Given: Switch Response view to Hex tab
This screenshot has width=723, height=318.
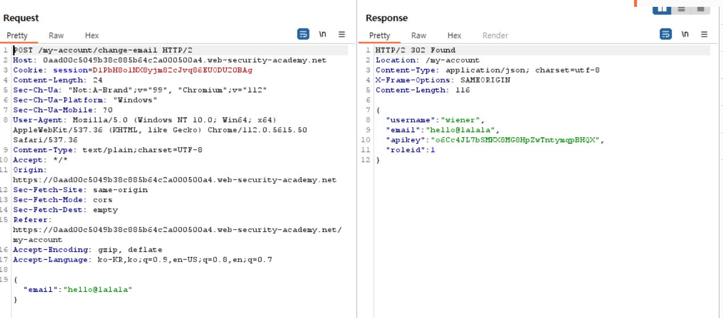Looking at the screenshot, I should coord(454,35).
